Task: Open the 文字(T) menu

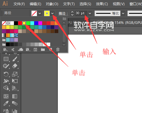Action: 69,4
